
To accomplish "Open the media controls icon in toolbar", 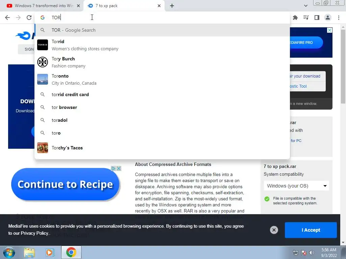I will [306, 18].
